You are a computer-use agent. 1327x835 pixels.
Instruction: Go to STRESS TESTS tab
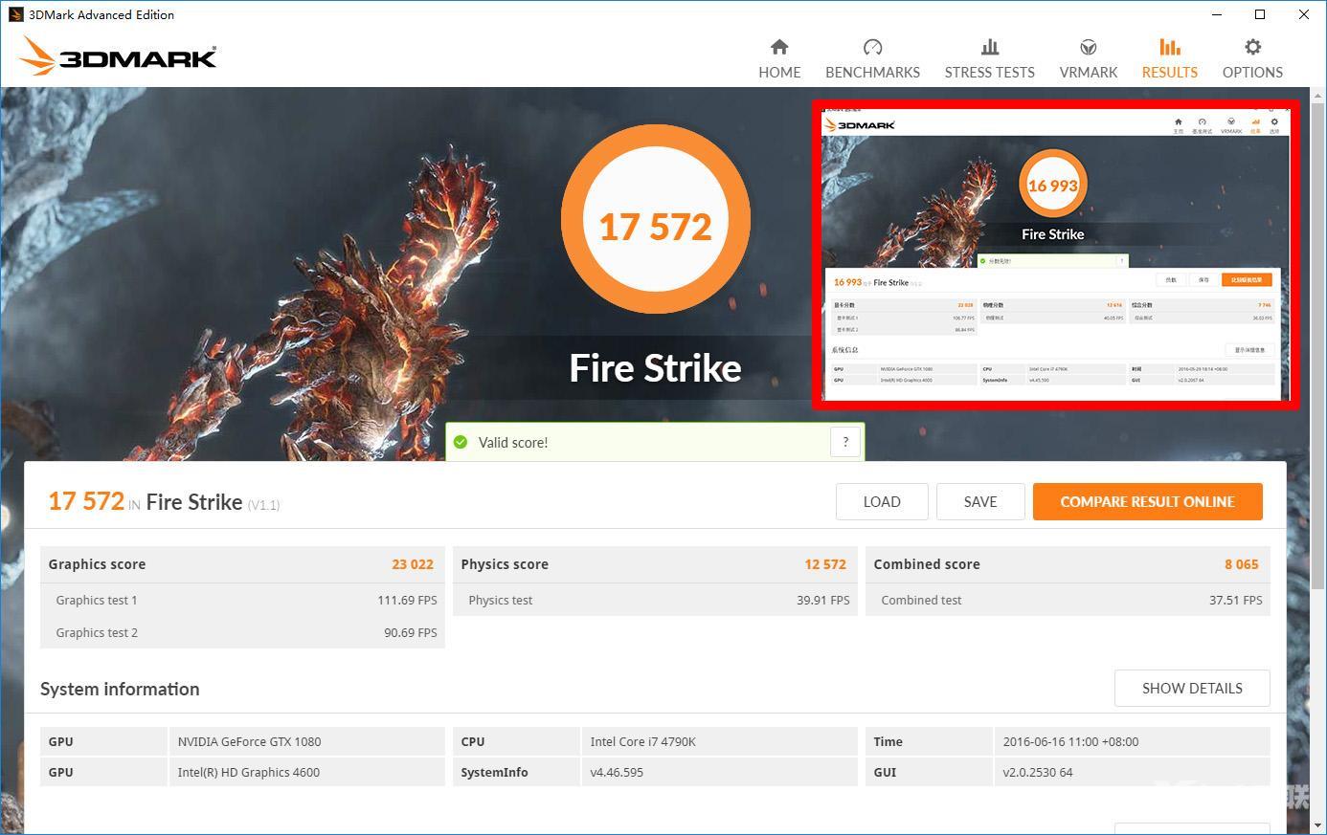point(990,58)
